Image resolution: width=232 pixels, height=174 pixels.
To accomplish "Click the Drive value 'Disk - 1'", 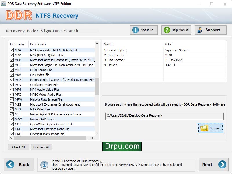I will tap(170, 65).
